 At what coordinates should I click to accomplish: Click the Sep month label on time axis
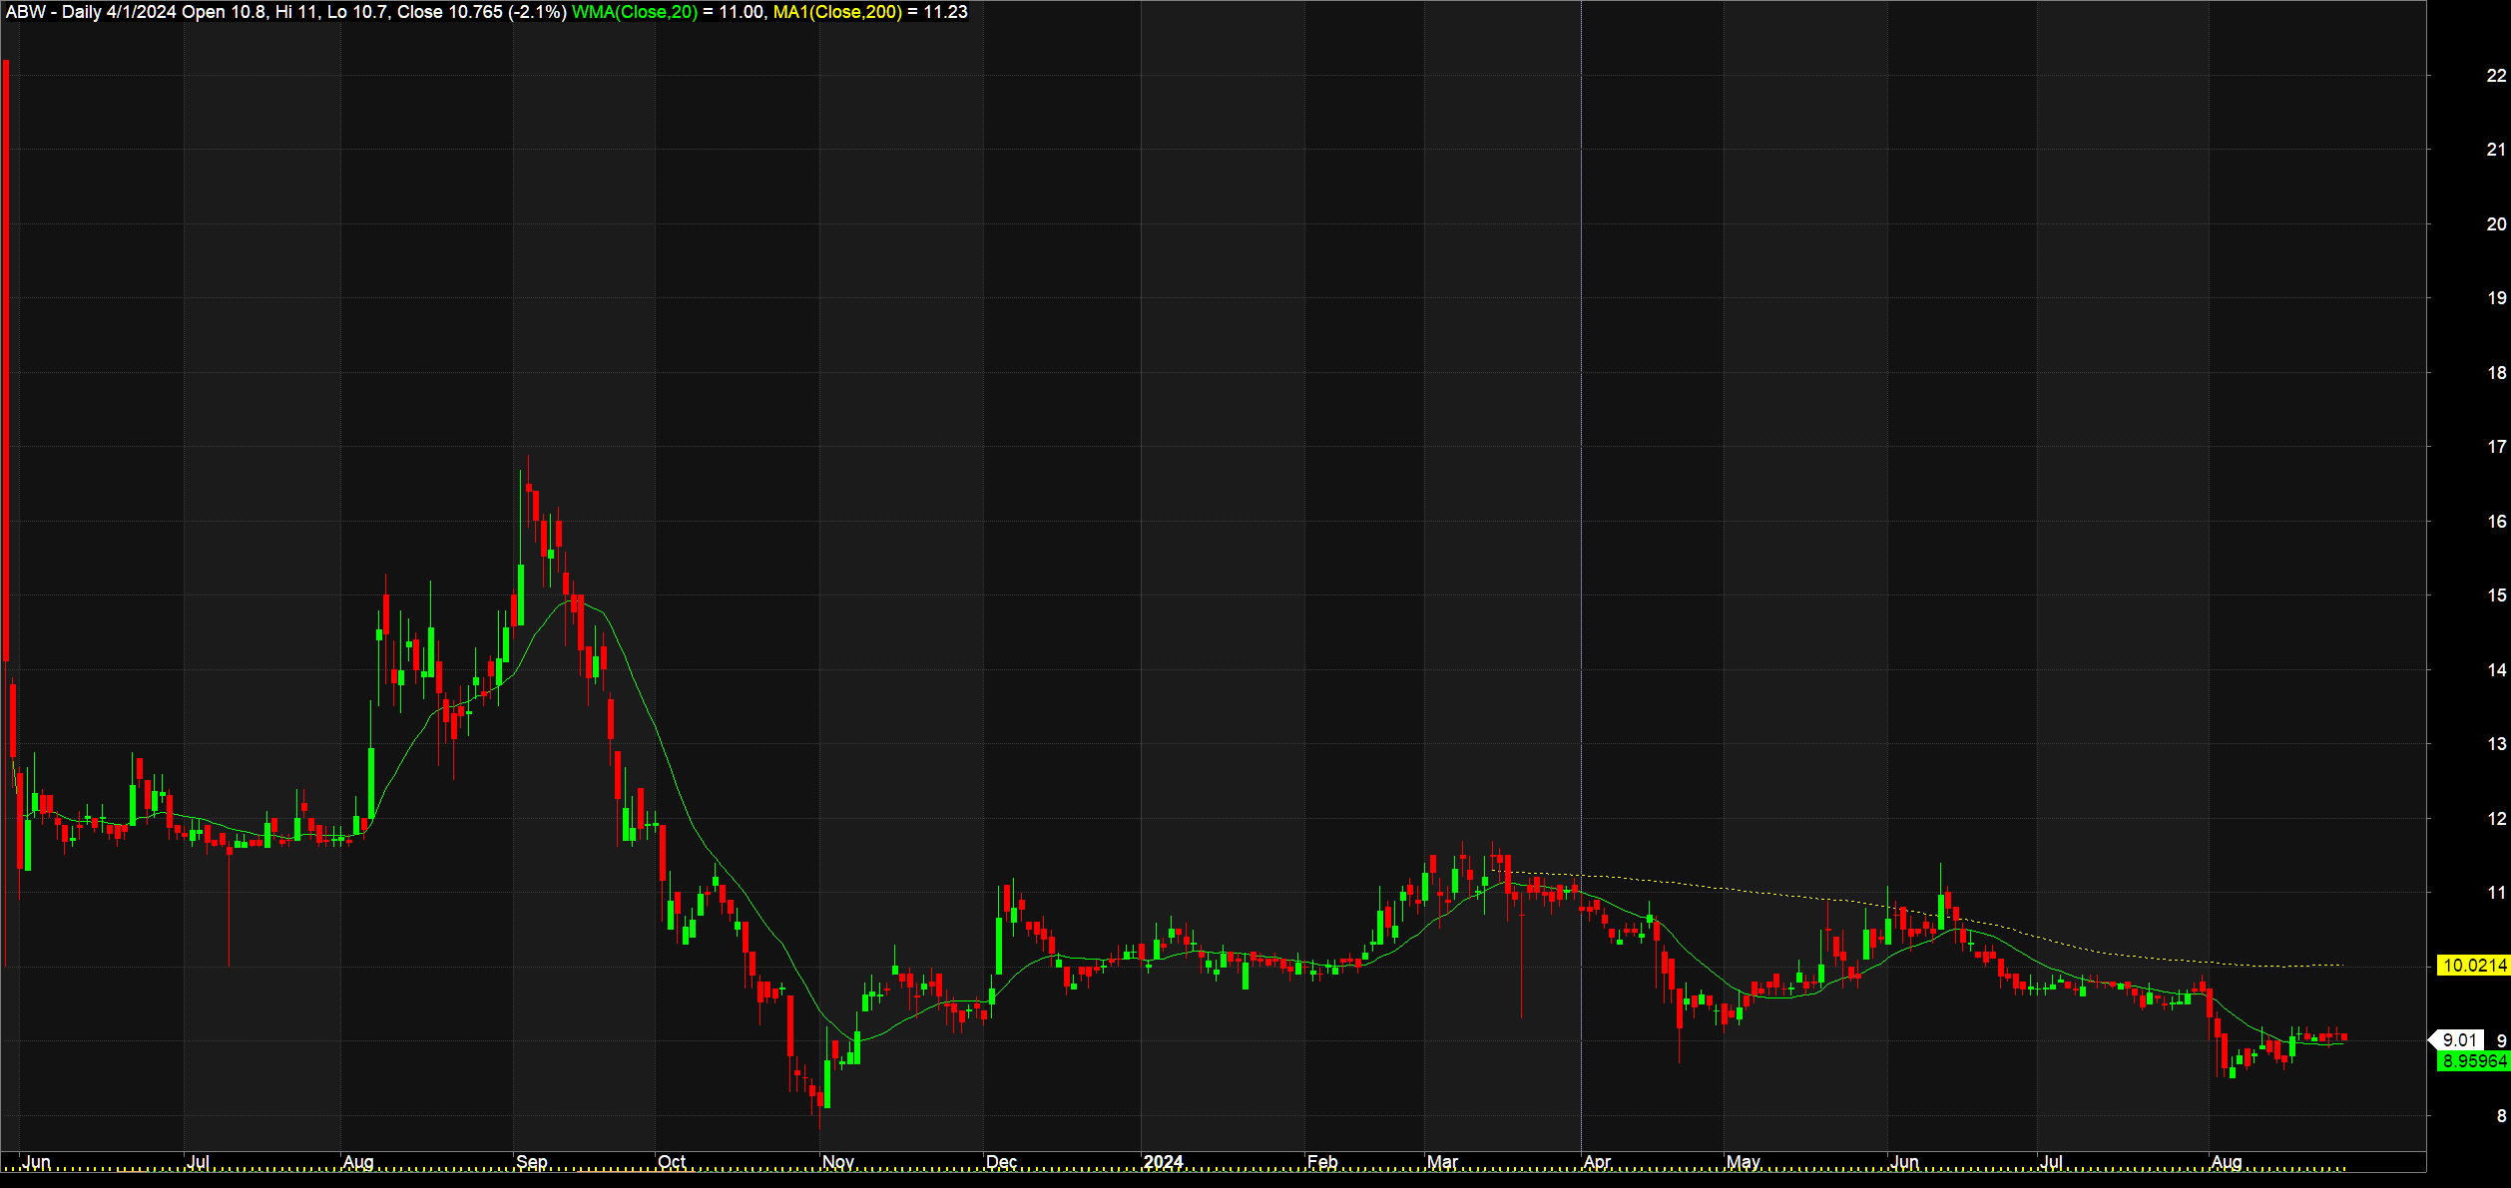tap(532, 1162)
